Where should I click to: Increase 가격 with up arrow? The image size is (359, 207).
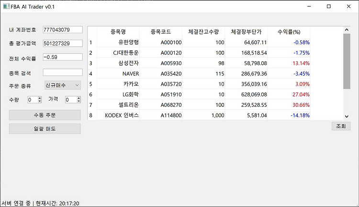(79, 98)
